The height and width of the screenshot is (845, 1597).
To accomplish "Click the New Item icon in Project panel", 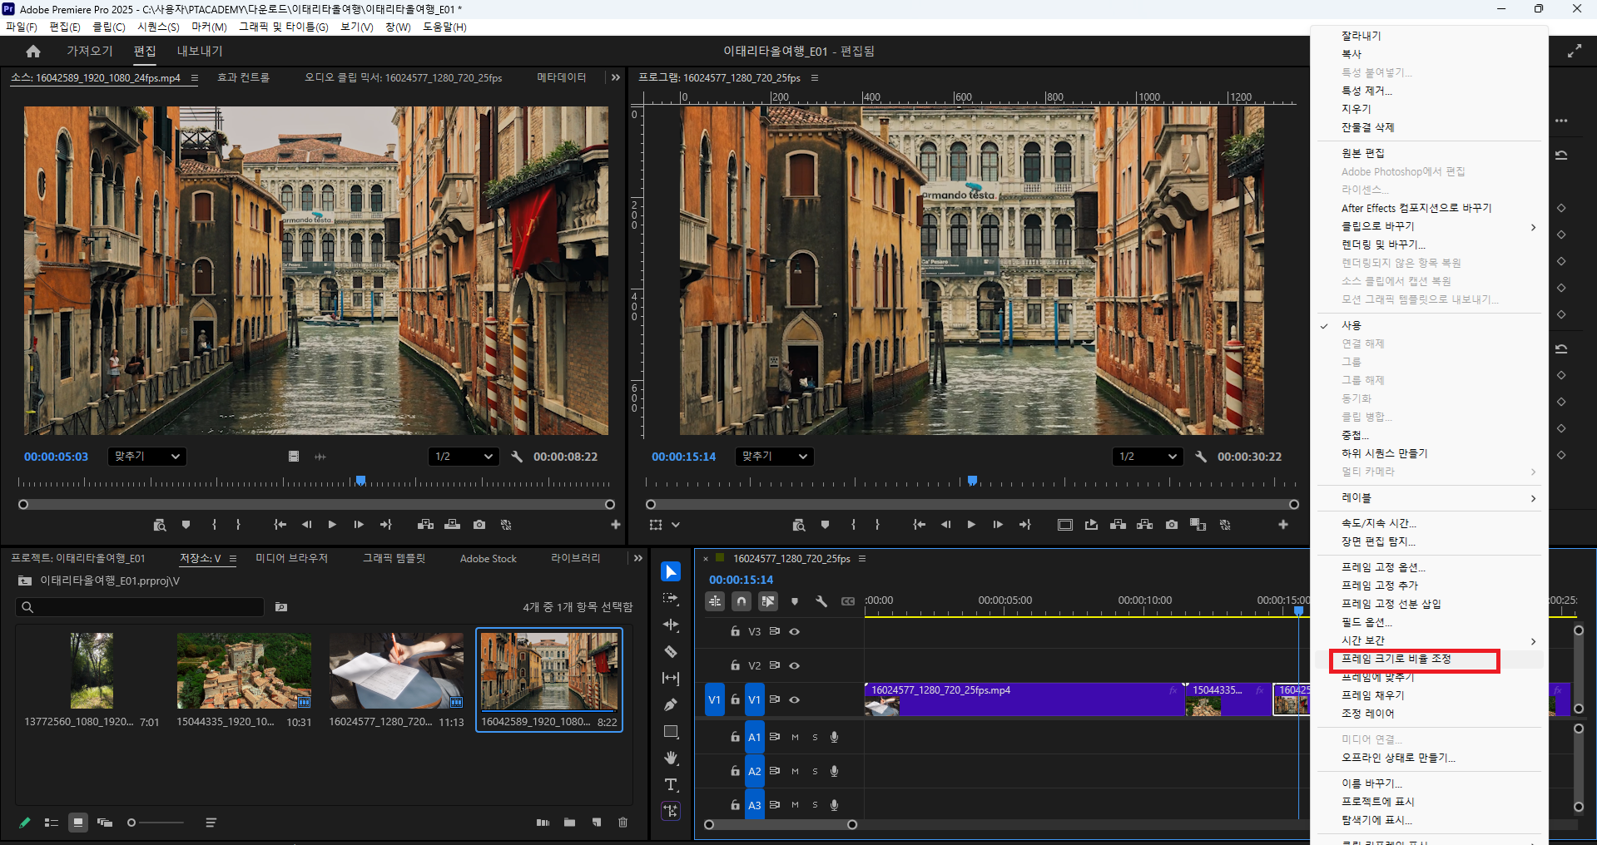I will pyautogui.click(x=597, y=823).
